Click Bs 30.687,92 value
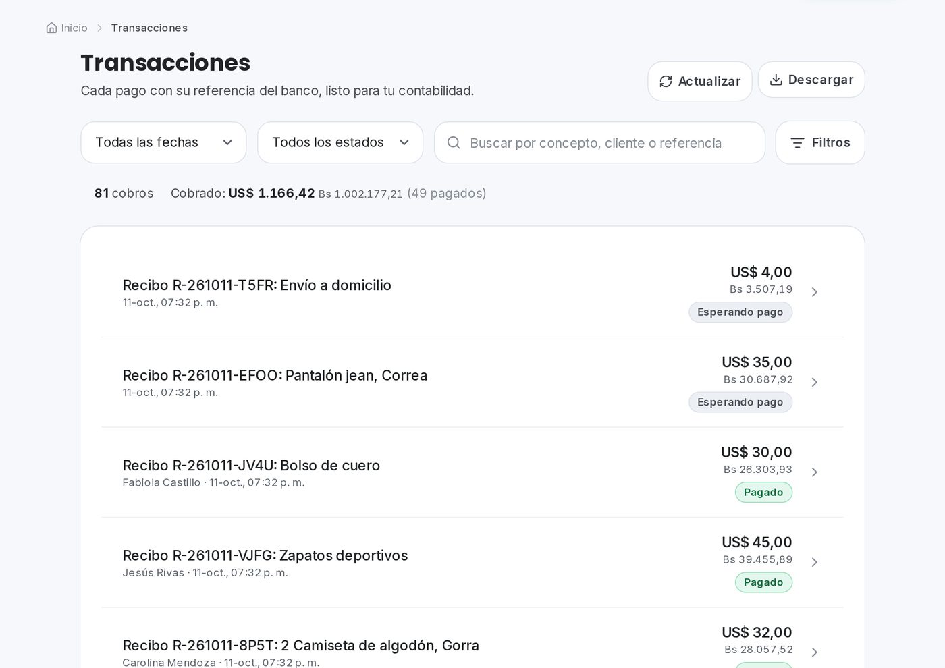 (x=758, y=379)
